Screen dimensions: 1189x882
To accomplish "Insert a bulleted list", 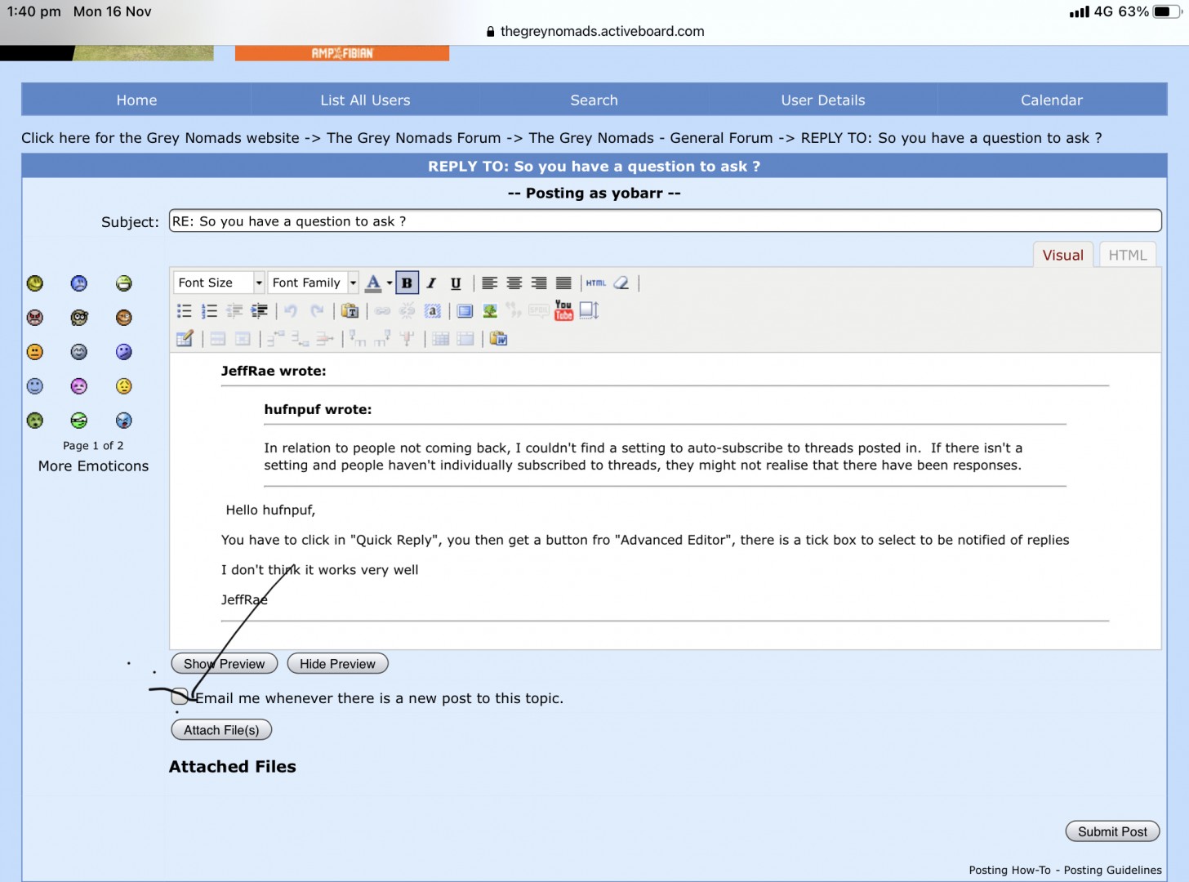I will coord(185,310).
